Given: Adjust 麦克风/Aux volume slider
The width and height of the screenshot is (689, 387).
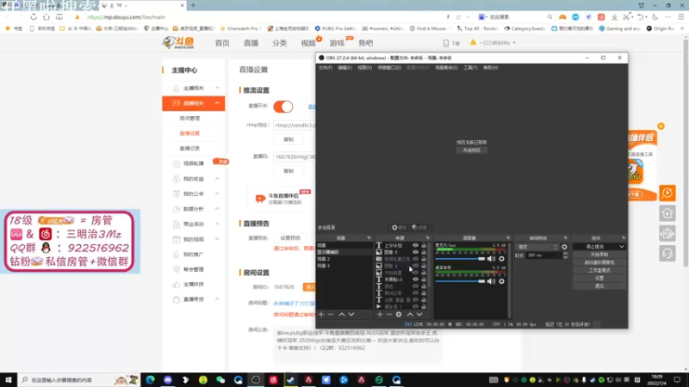Looking at the screenshot, I should (460, 259).
